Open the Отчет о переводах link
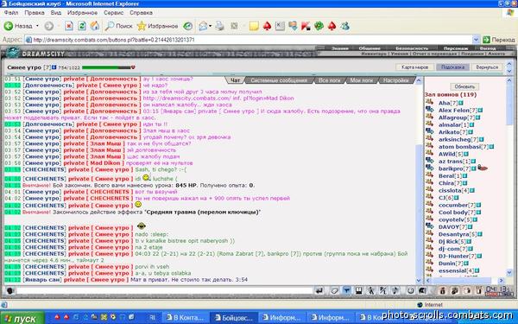 [x=433, y=54]
